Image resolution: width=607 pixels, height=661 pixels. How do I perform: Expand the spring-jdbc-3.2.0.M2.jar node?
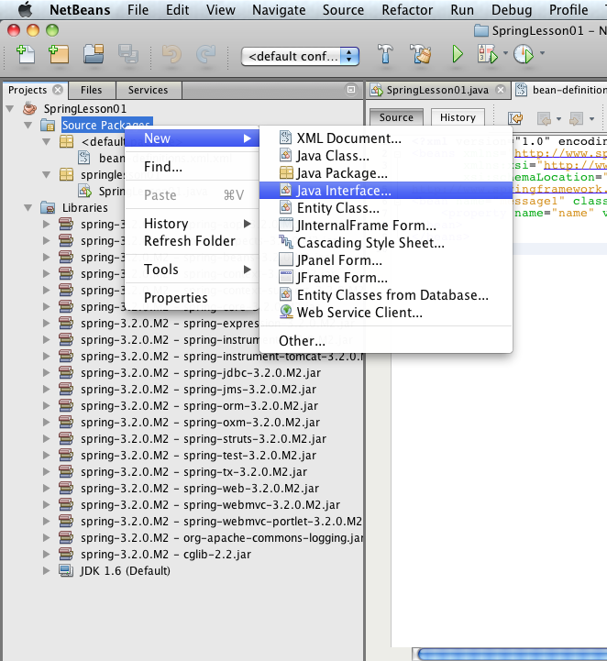(47, 372)
